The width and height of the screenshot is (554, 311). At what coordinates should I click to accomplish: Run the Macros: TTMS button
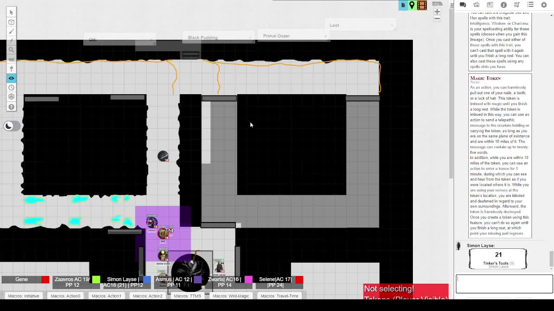[187, 296]
